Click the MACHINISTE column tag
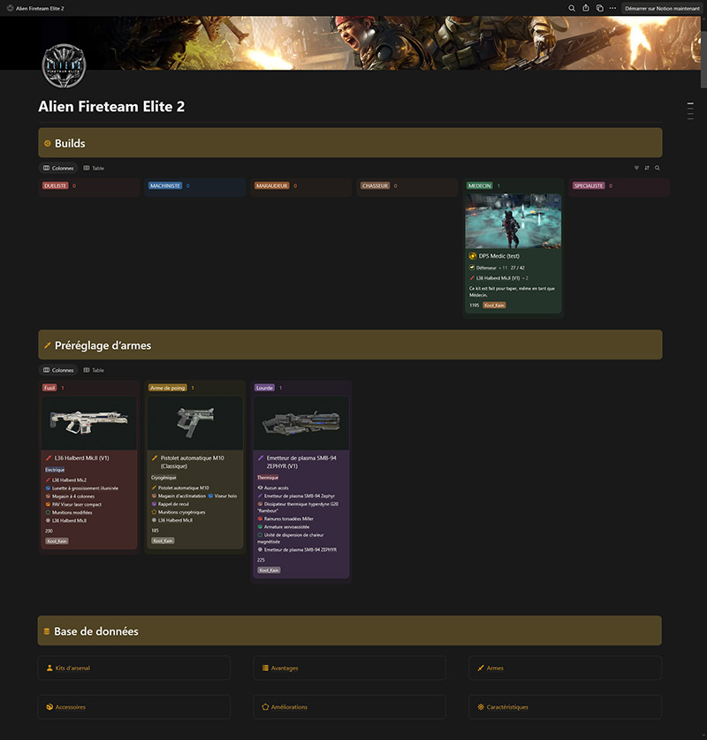707x740 pixels. (165, 185)
